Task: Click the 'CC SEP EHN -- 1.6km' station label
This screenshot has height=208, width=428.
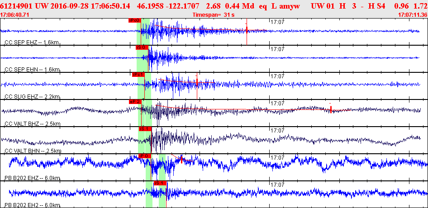Action: tap(32, 70)
